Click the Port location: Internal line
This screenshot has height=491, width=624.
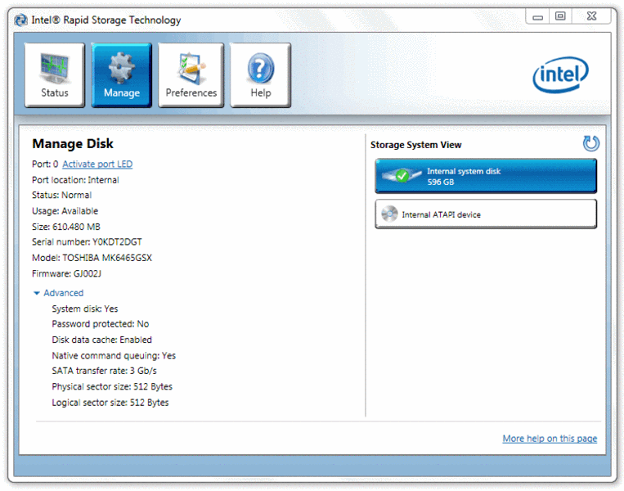75,180
